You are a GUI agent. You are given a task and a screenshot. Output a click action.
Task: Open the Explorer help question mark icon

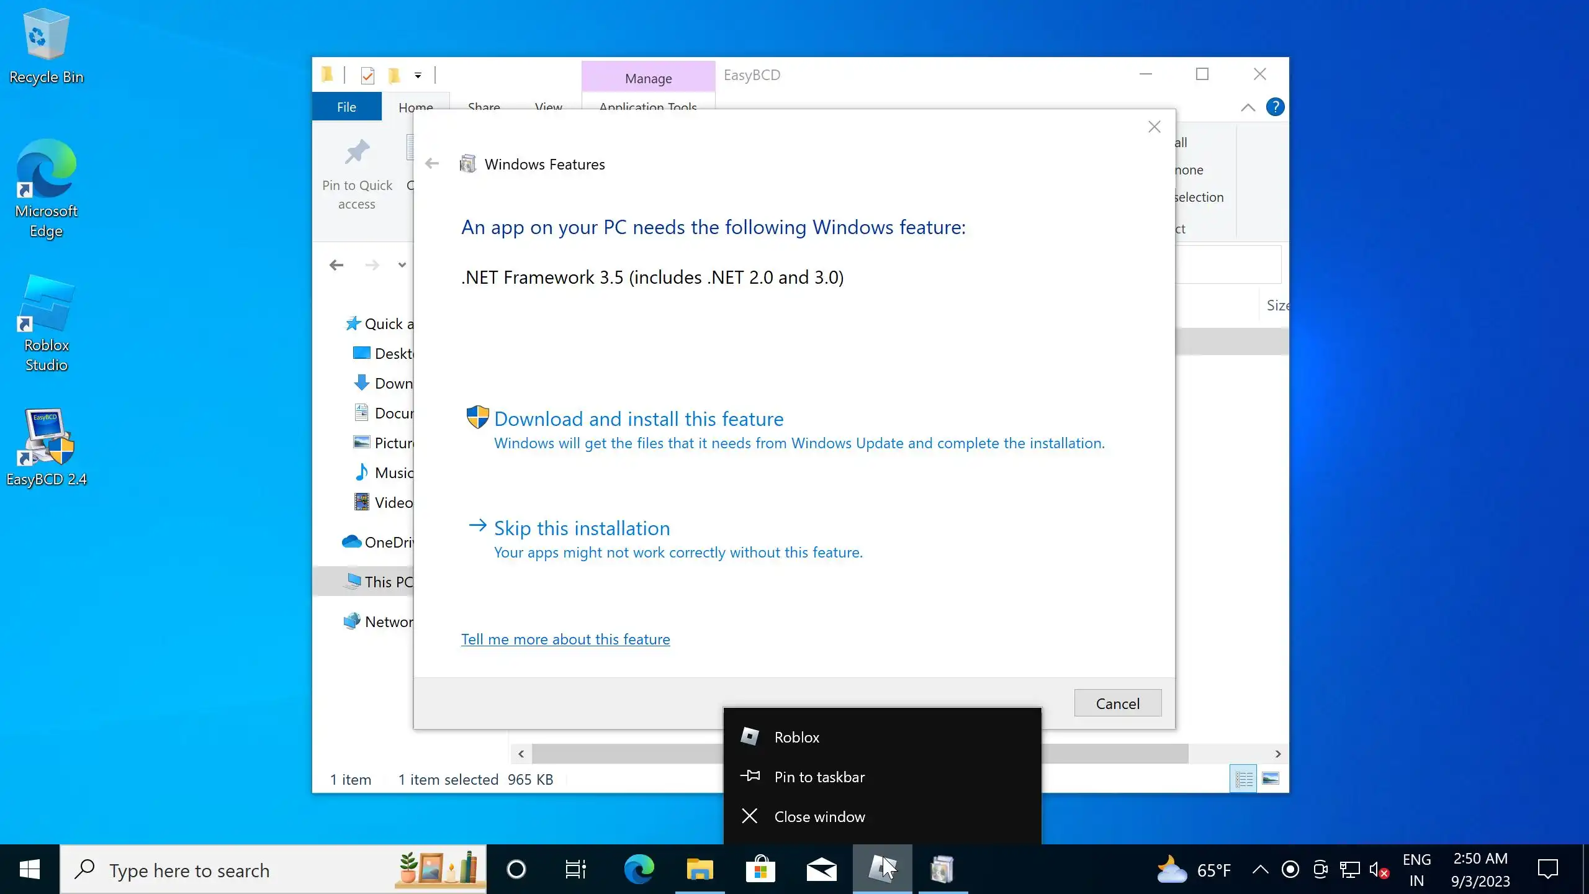point(1275,107)
